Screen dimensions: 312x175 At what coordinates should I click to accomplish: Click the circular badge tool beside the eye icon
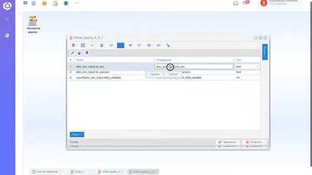(x=149, y=45)
